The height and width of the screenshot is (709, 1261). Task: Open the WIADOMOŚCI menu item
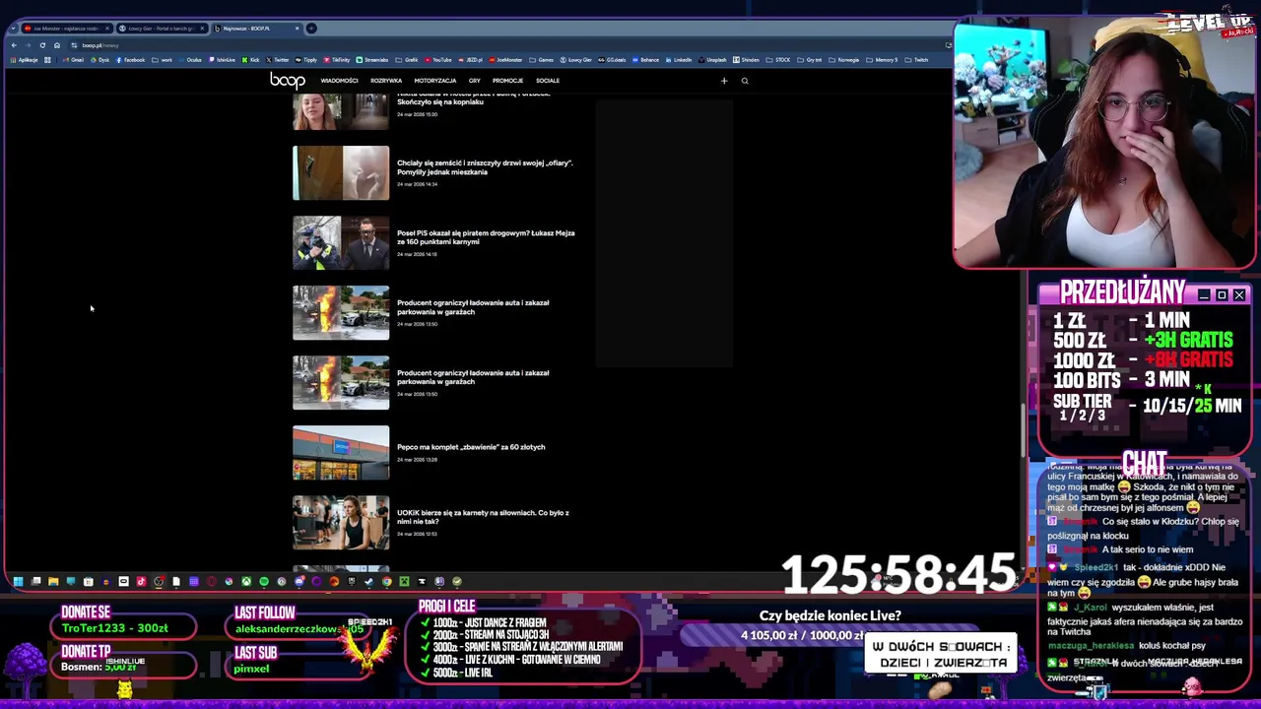[339, 81]
